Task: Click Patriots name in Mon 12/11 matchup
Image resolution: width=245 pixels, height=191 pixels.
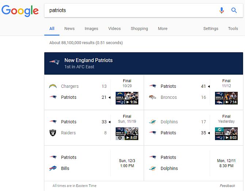Action: (168, 157)
